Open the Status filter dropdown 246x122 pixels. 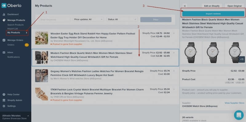pyautogui.click(x=122, y=19)
